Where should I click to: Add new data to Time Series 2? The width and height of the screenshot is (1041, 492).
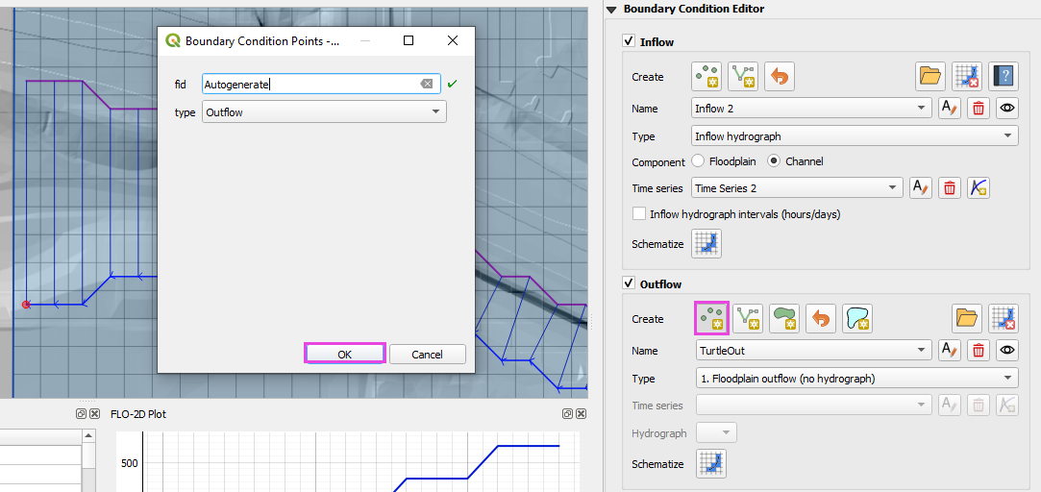(x=979, y=188)
